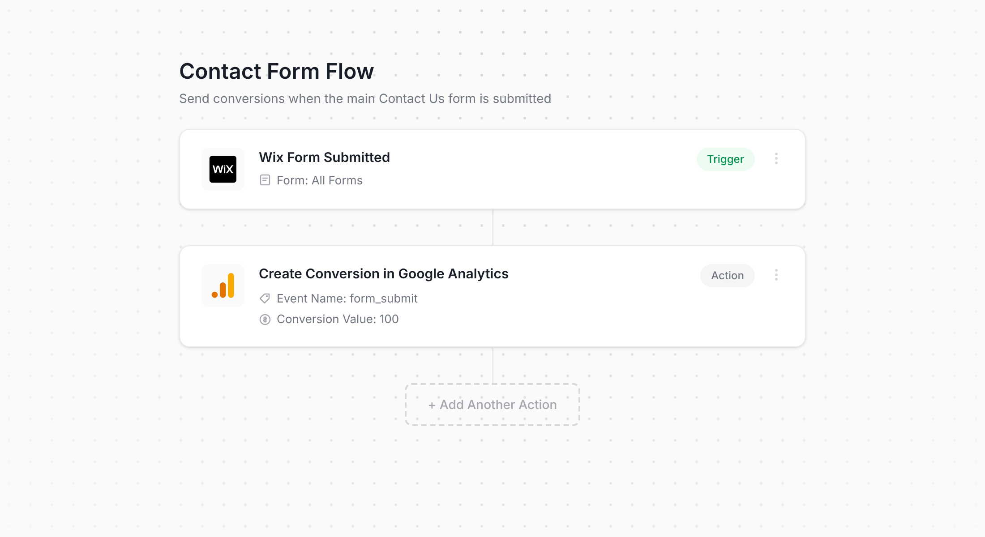The width and height of the screenshot is (985, 537).
Task: Open the three-dot menu on the action card
Action: coord(776,275)
